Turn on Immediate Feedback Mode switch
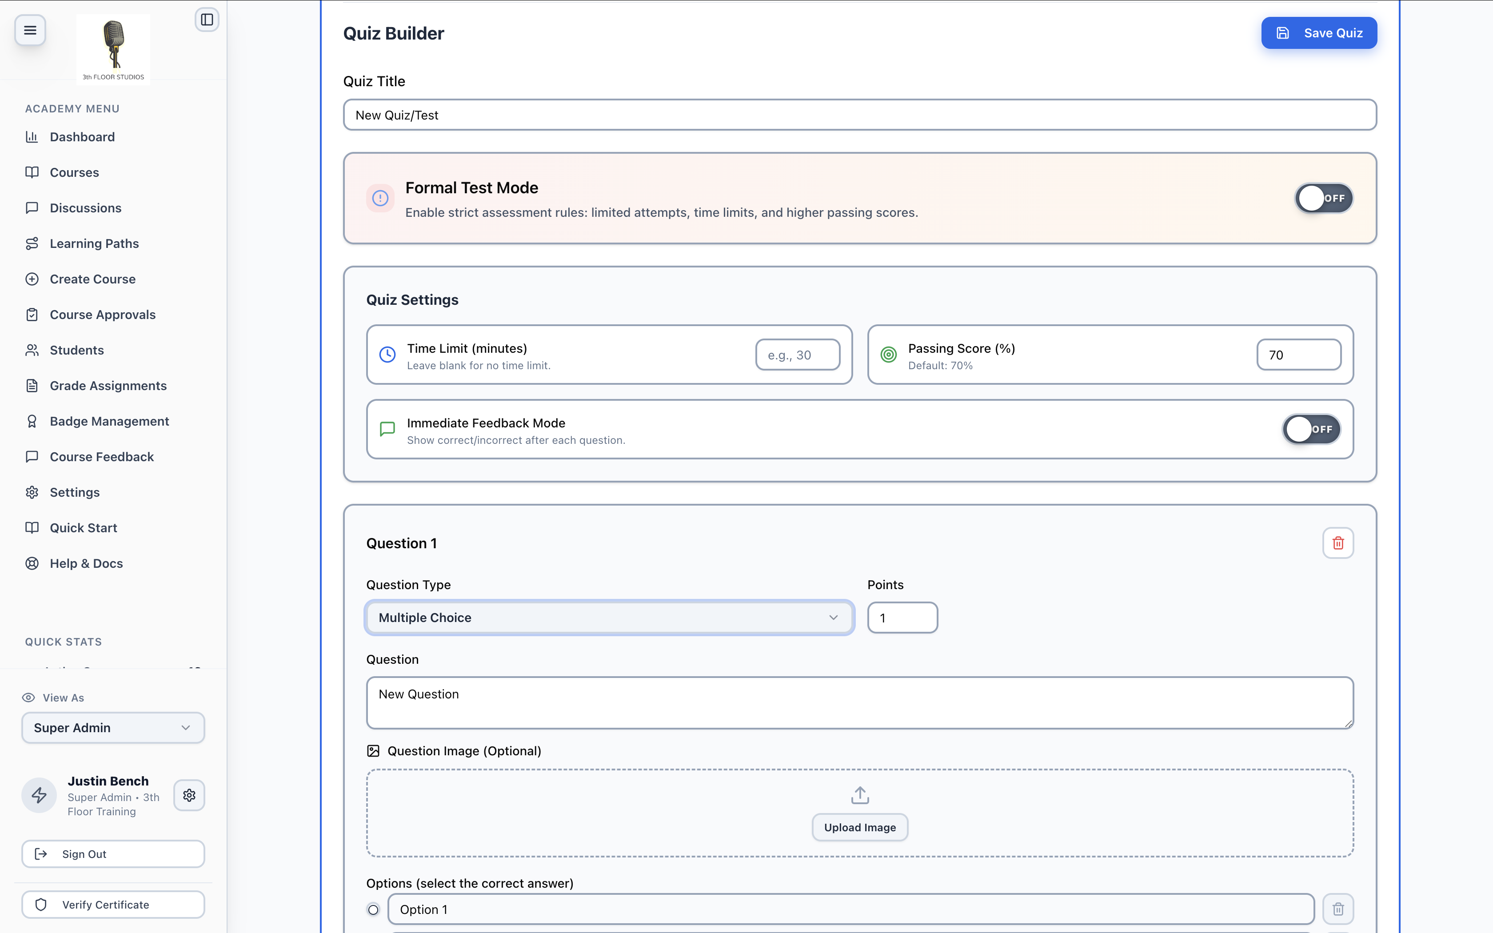 [1311, 429]
